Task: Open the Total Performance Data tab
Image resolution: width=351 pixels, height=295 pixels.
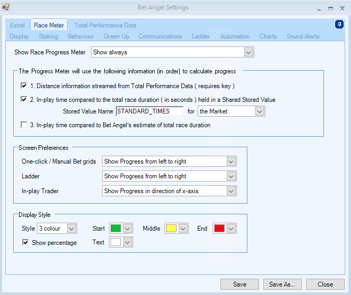Action: coord(105,25)
